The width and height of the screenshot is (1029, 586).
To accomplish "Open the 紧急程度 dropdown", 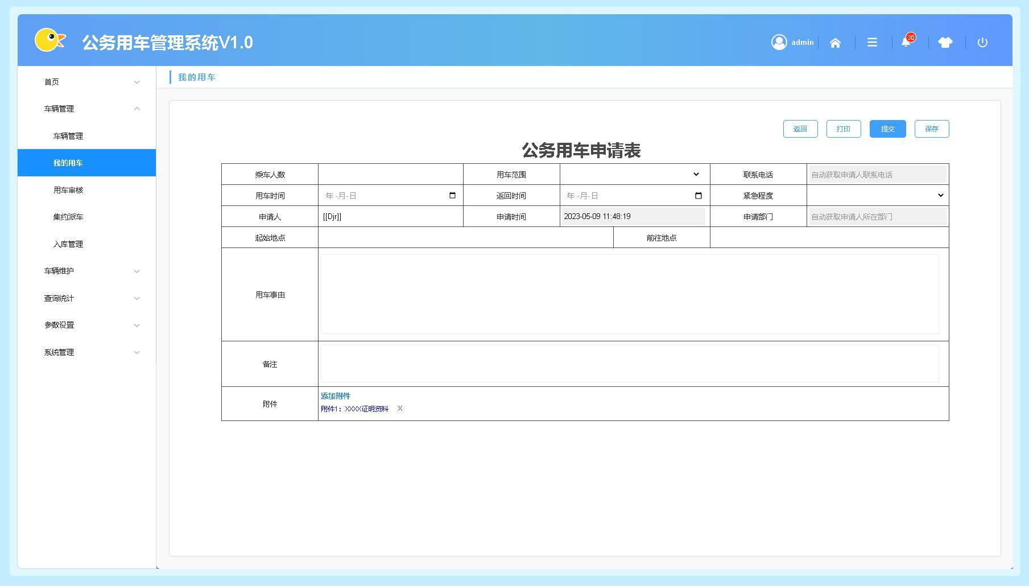I will click(877, 196).
